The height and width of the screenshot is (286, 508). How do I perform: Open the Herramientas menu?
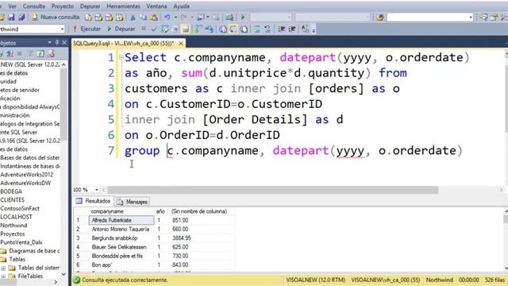124,6
